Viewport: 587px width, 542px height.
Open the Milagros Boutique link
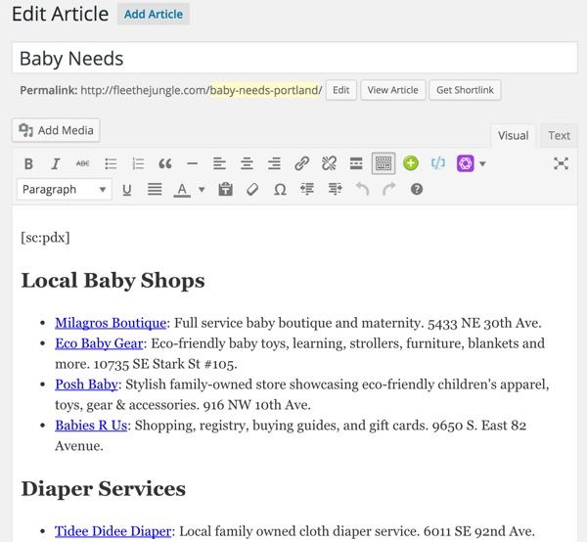click(111, 323)
